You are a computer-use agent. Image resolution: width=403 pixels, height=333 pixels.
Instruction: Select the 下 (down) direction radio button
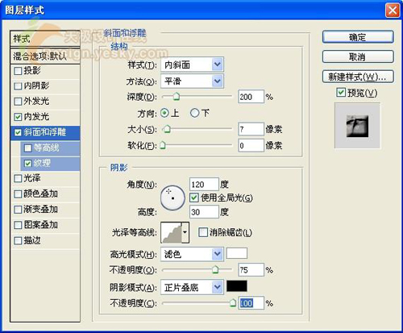(194, 113)
